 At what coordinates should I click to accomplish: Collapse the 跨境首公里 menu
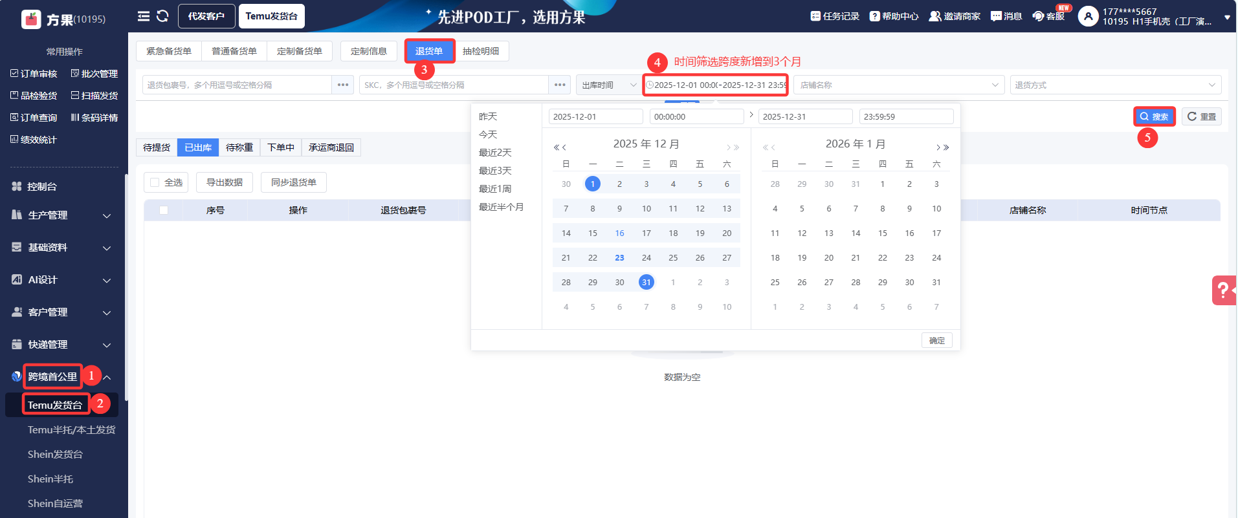pos(107,377)
